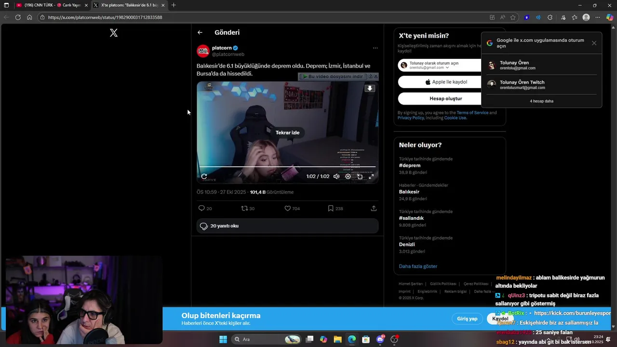Click 'Kaydol' in the bottom banner
This screenshot has height=347, width=617.
coord(500,319)
